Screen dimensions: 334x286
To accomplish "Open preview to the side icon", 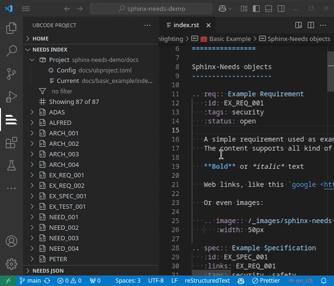I will pos(298,25).
